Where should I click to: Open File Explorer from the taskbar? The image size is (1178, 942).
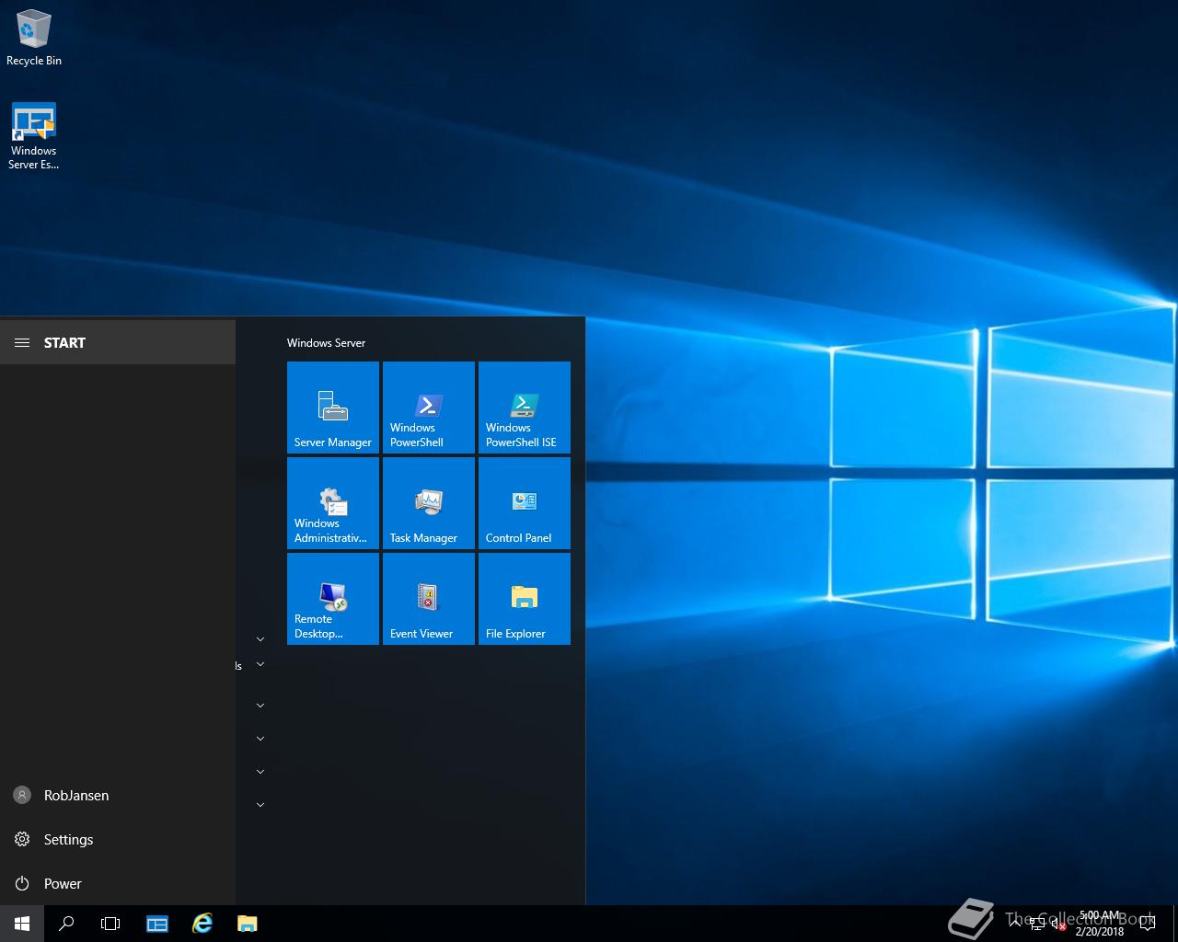[x=248, y=924]
